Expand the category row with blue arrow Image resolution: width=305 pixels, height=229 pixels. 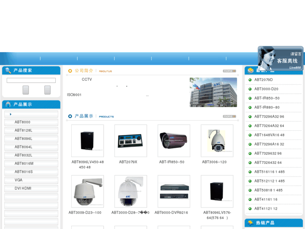coord(31,114)
